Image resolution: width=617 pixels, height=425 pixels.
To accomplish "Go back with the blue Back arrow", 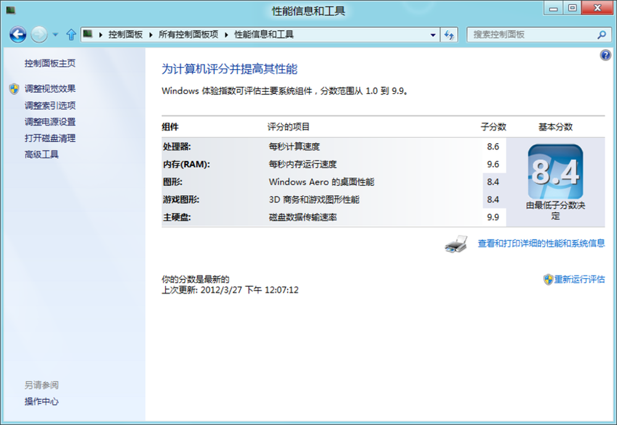I will click(18, 35).
